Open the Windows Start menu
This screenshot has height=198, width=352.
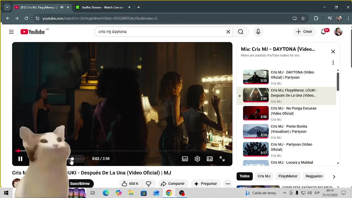point(6,193)
